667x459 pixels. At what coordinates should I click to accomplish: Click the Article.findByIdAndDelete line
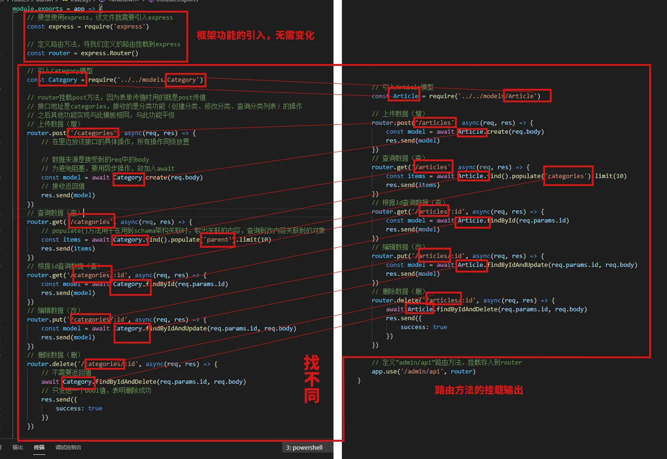(x=486, y=309)
